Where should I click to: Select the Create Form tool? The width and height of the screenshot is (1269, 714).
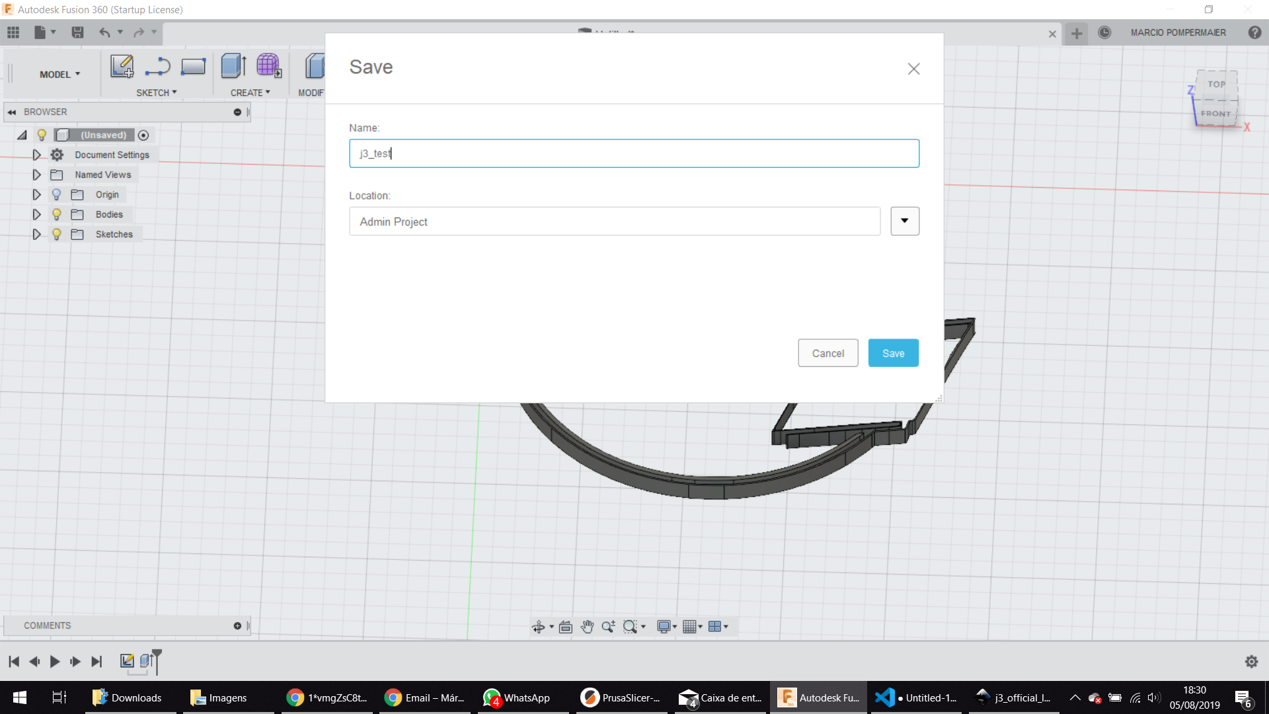coord(269,66)
